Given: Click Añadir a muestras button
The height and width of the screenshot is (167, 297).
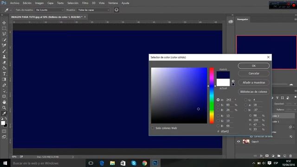Looking at the screenshot, I should (254, 83).
